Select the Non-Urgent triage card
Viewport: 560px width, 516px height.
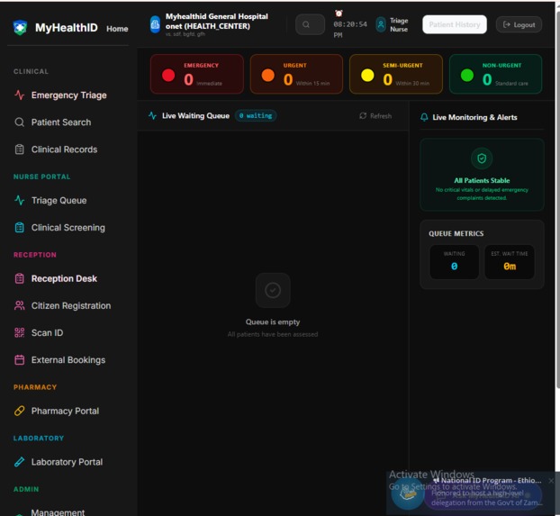(x=496, y=74)
